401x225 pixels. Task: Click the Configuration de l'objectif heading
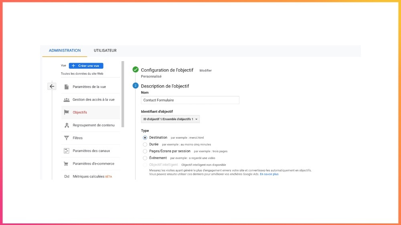[167, 70]
